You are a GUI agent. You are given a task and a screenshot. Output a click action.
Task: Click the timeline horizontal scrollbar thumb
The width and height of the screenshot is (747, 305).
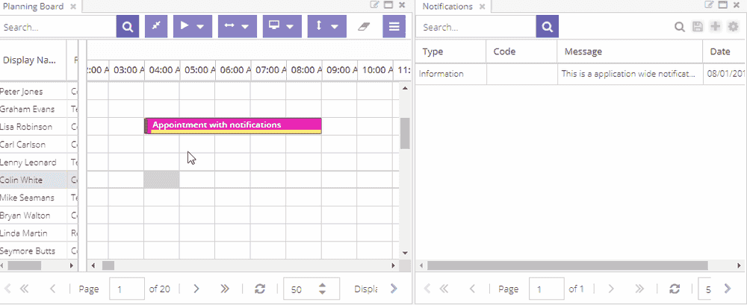(108, 265)
